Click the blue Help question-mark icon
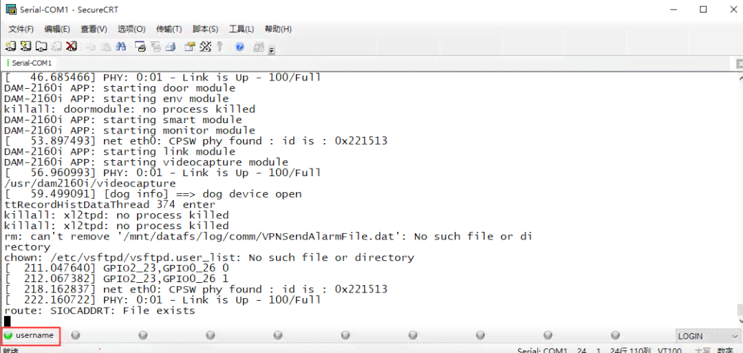Image resolution: width=743 pixels, height=353 pixels. [x=240, y=46]
